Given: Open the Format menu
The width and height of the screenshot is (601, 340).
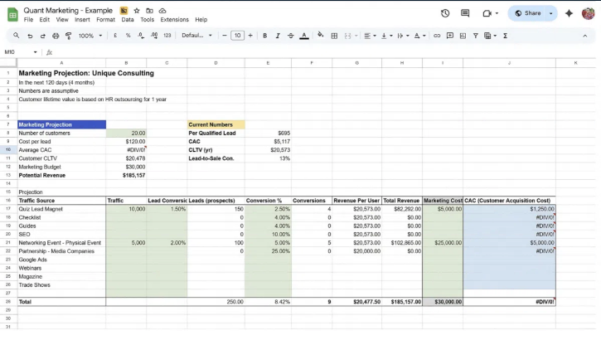Looking at the screenshot, I should click(x=105, y=20).
